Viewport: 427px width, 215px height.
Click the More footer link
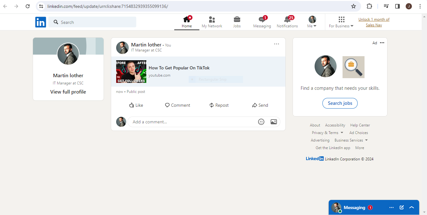(360, 148)
